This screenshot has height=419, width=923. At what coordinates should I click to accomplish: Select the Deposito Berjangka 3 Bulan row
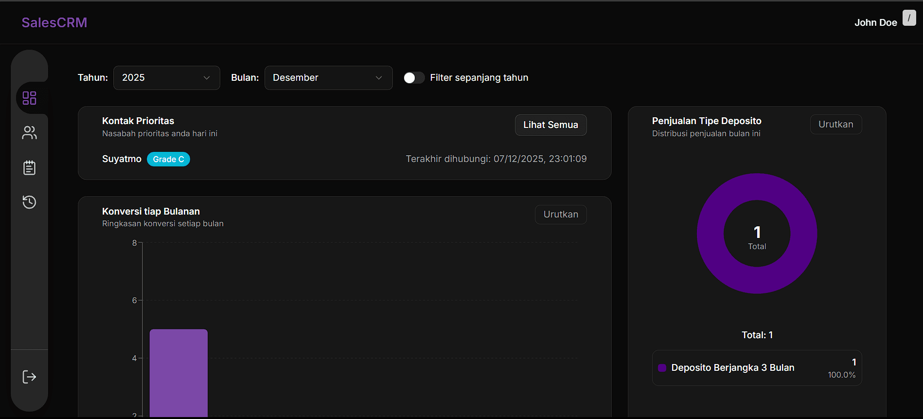tap(757, 368)
